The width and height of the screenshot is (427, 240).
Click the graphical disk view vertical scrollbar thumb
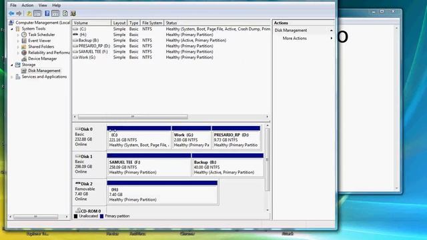click(268, 159)
